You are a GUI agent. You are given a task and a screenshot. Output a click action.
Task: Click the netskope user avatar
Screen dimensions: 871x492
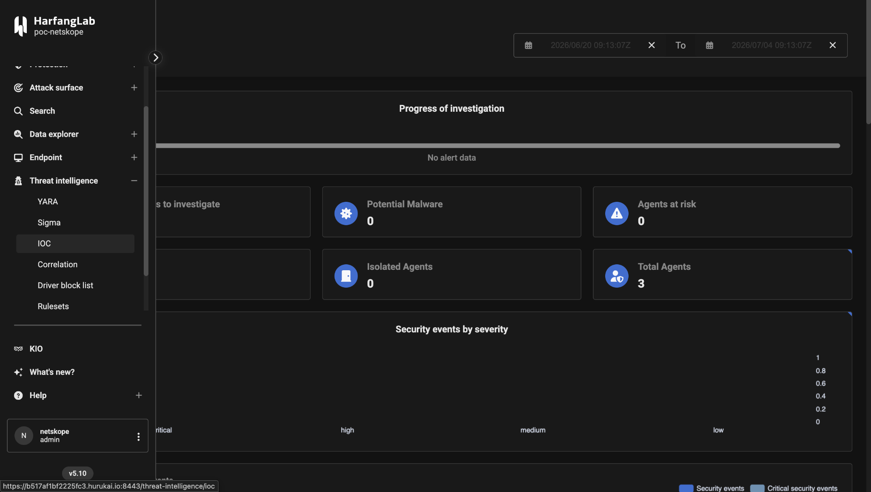(x=24, y=435)
